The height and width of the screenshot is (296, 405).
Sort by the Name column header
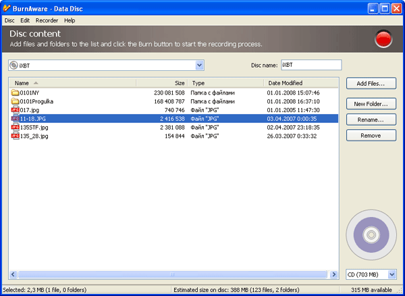point(73,83)
